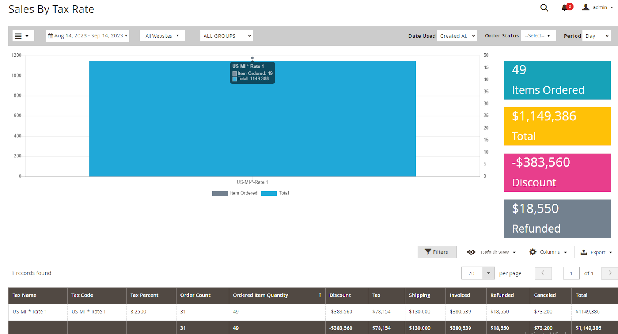Click the eye icon for Default View
Screen dimensions: 618x334
[x=471, y=252]
